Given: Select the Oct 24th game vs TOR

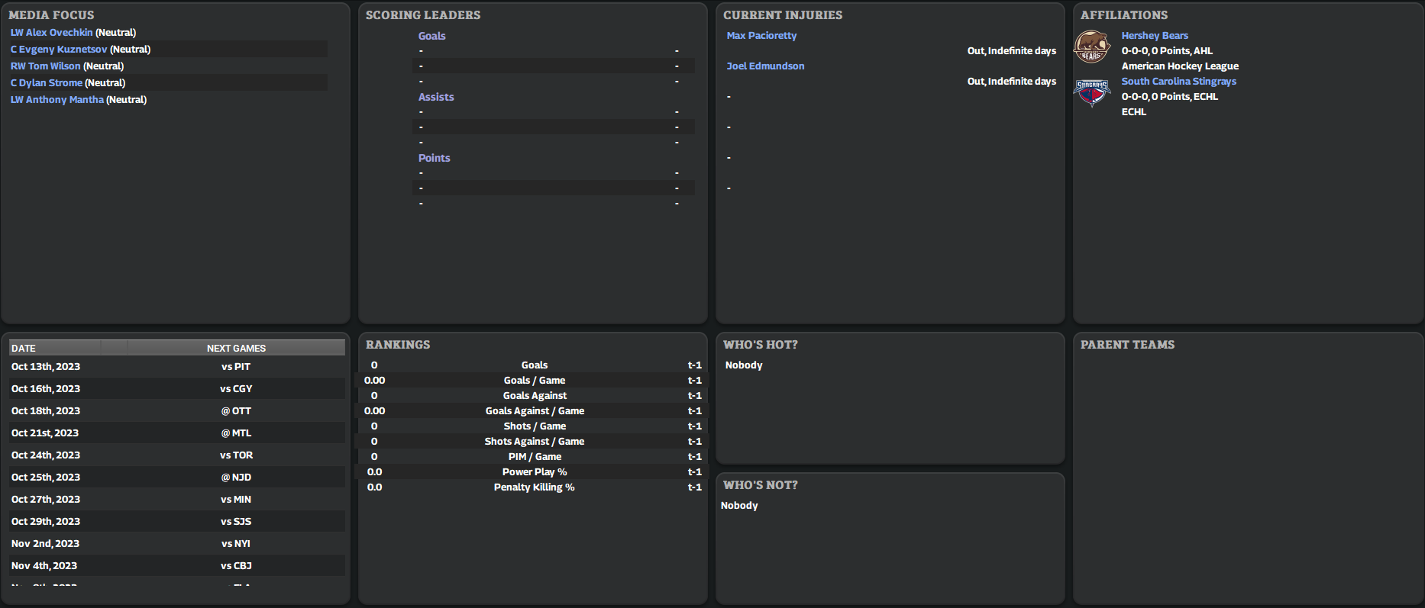Looking at the screenshot, I should pyautogui.click(x=176, y=455).
